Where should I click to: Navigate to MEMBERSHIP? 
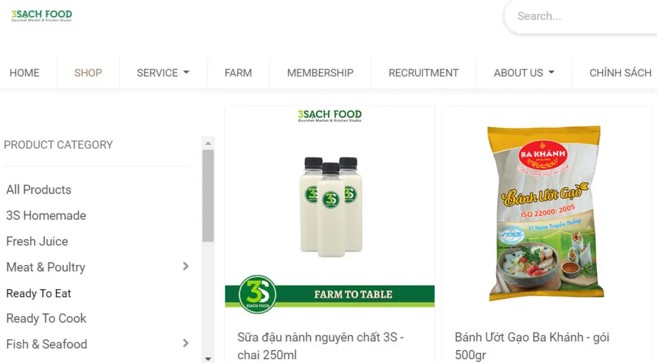[320, 73]
